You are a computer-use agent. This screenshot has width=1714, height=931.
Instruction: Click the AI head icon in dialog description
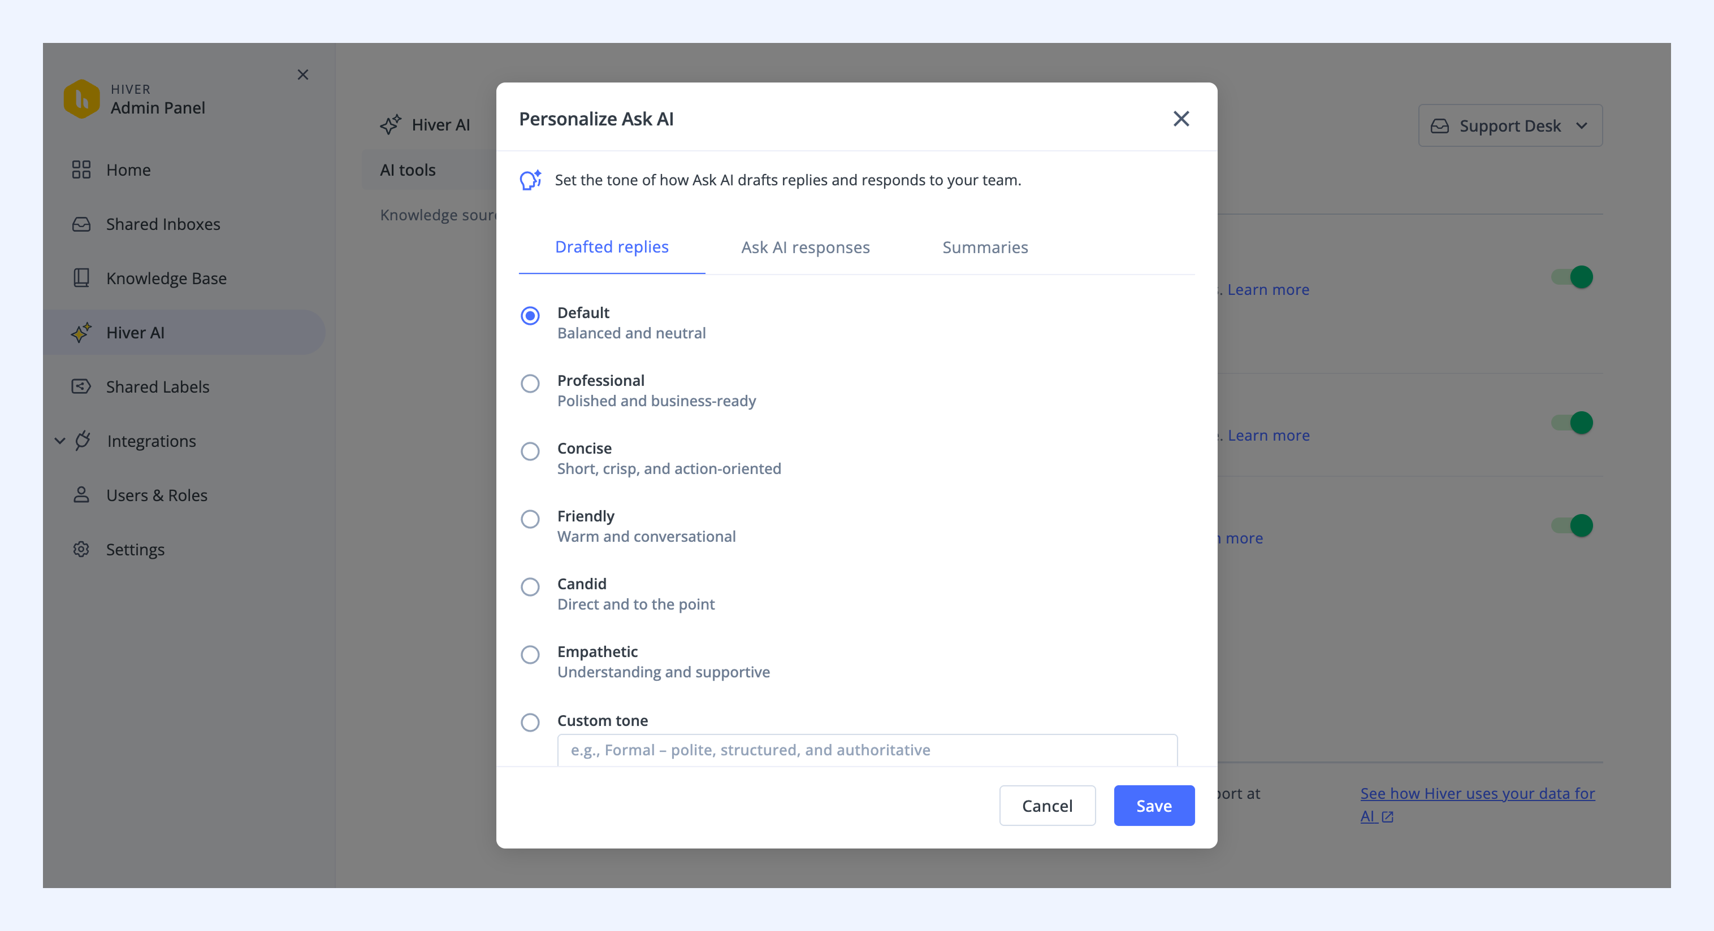(530, 180)
